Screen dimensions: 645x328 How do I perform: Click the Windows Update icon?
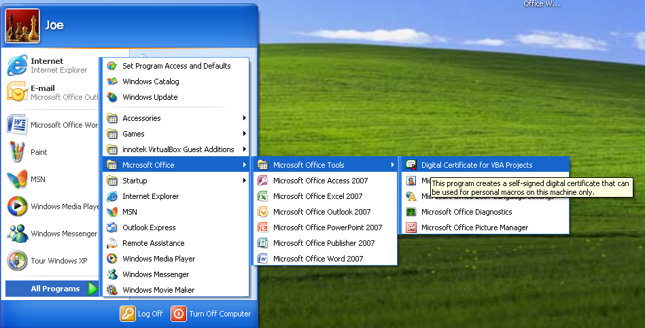[112, 97]
